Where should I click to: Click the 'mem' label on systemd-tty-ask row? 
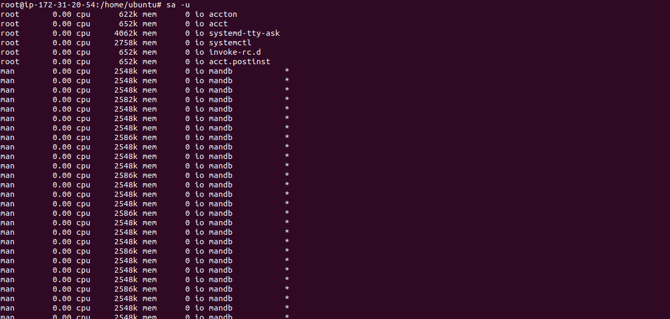(149, 33)
